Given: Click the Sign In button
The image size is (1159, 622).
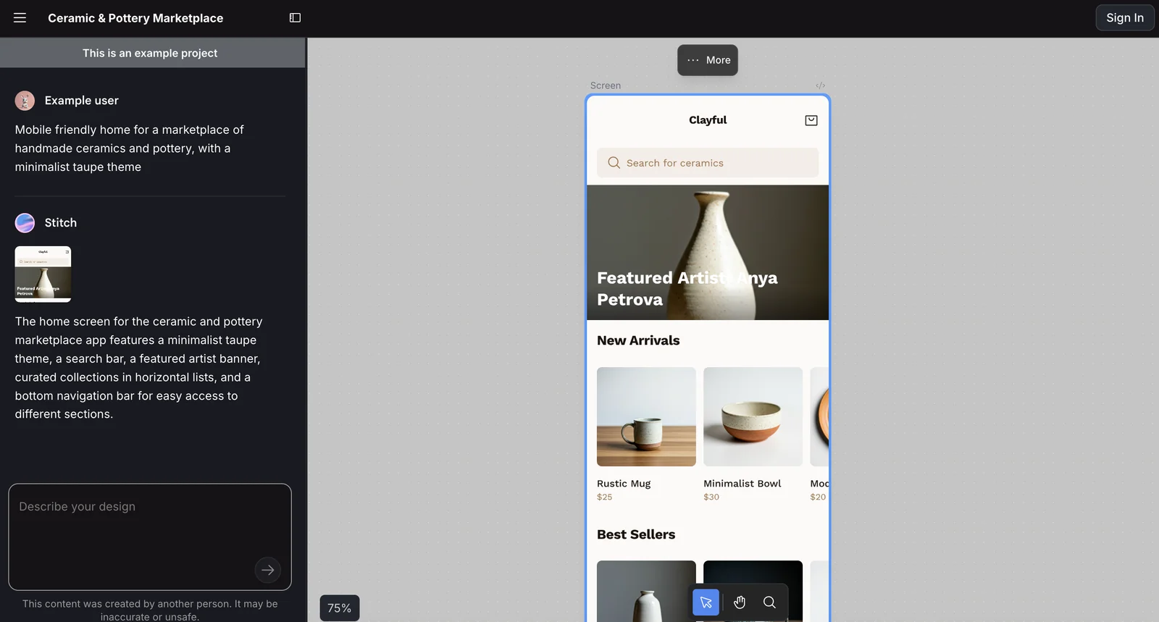Looking at the screenshot, I should [1124, 18].
